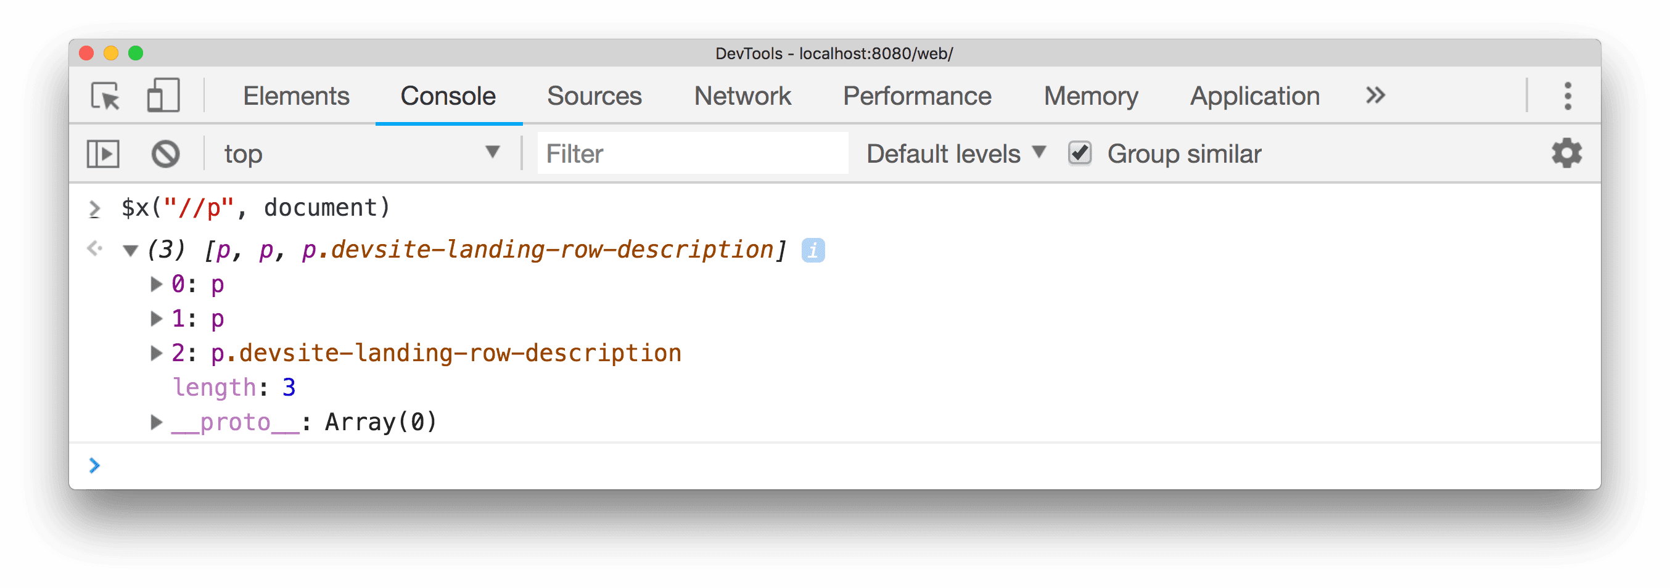The width and height of the screenshot is (1670, 588).
Task: Open the Network panel
Action: (742, 96)
